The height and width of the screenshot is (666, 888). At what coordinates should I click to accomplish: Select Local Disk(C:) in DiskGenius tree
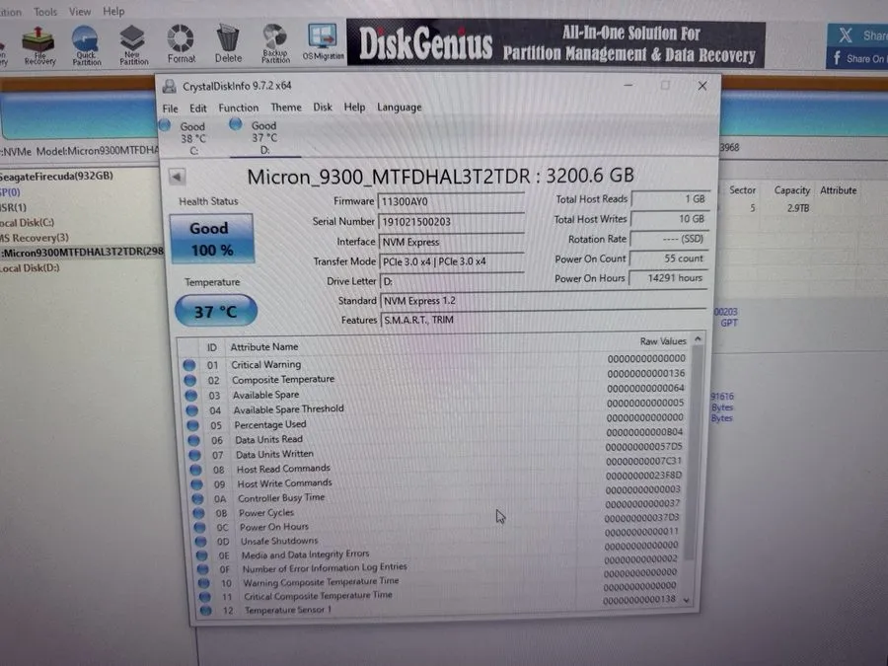(28, 223)
